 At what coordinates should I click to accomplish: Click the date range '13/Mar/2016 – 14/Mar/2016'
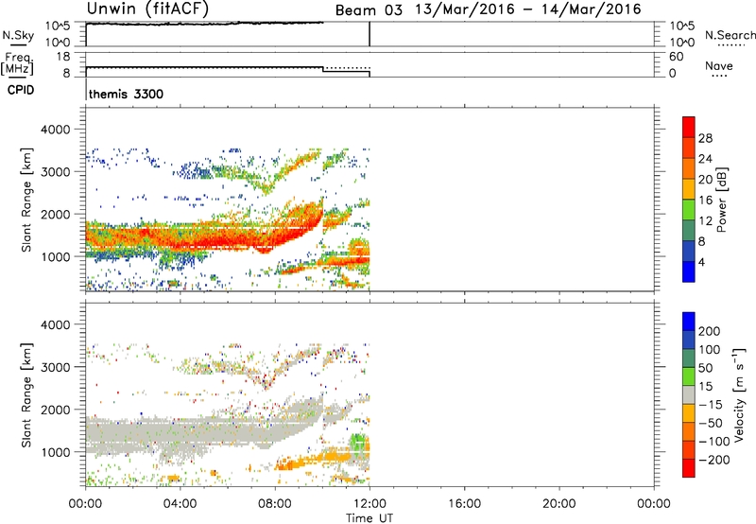528,9
